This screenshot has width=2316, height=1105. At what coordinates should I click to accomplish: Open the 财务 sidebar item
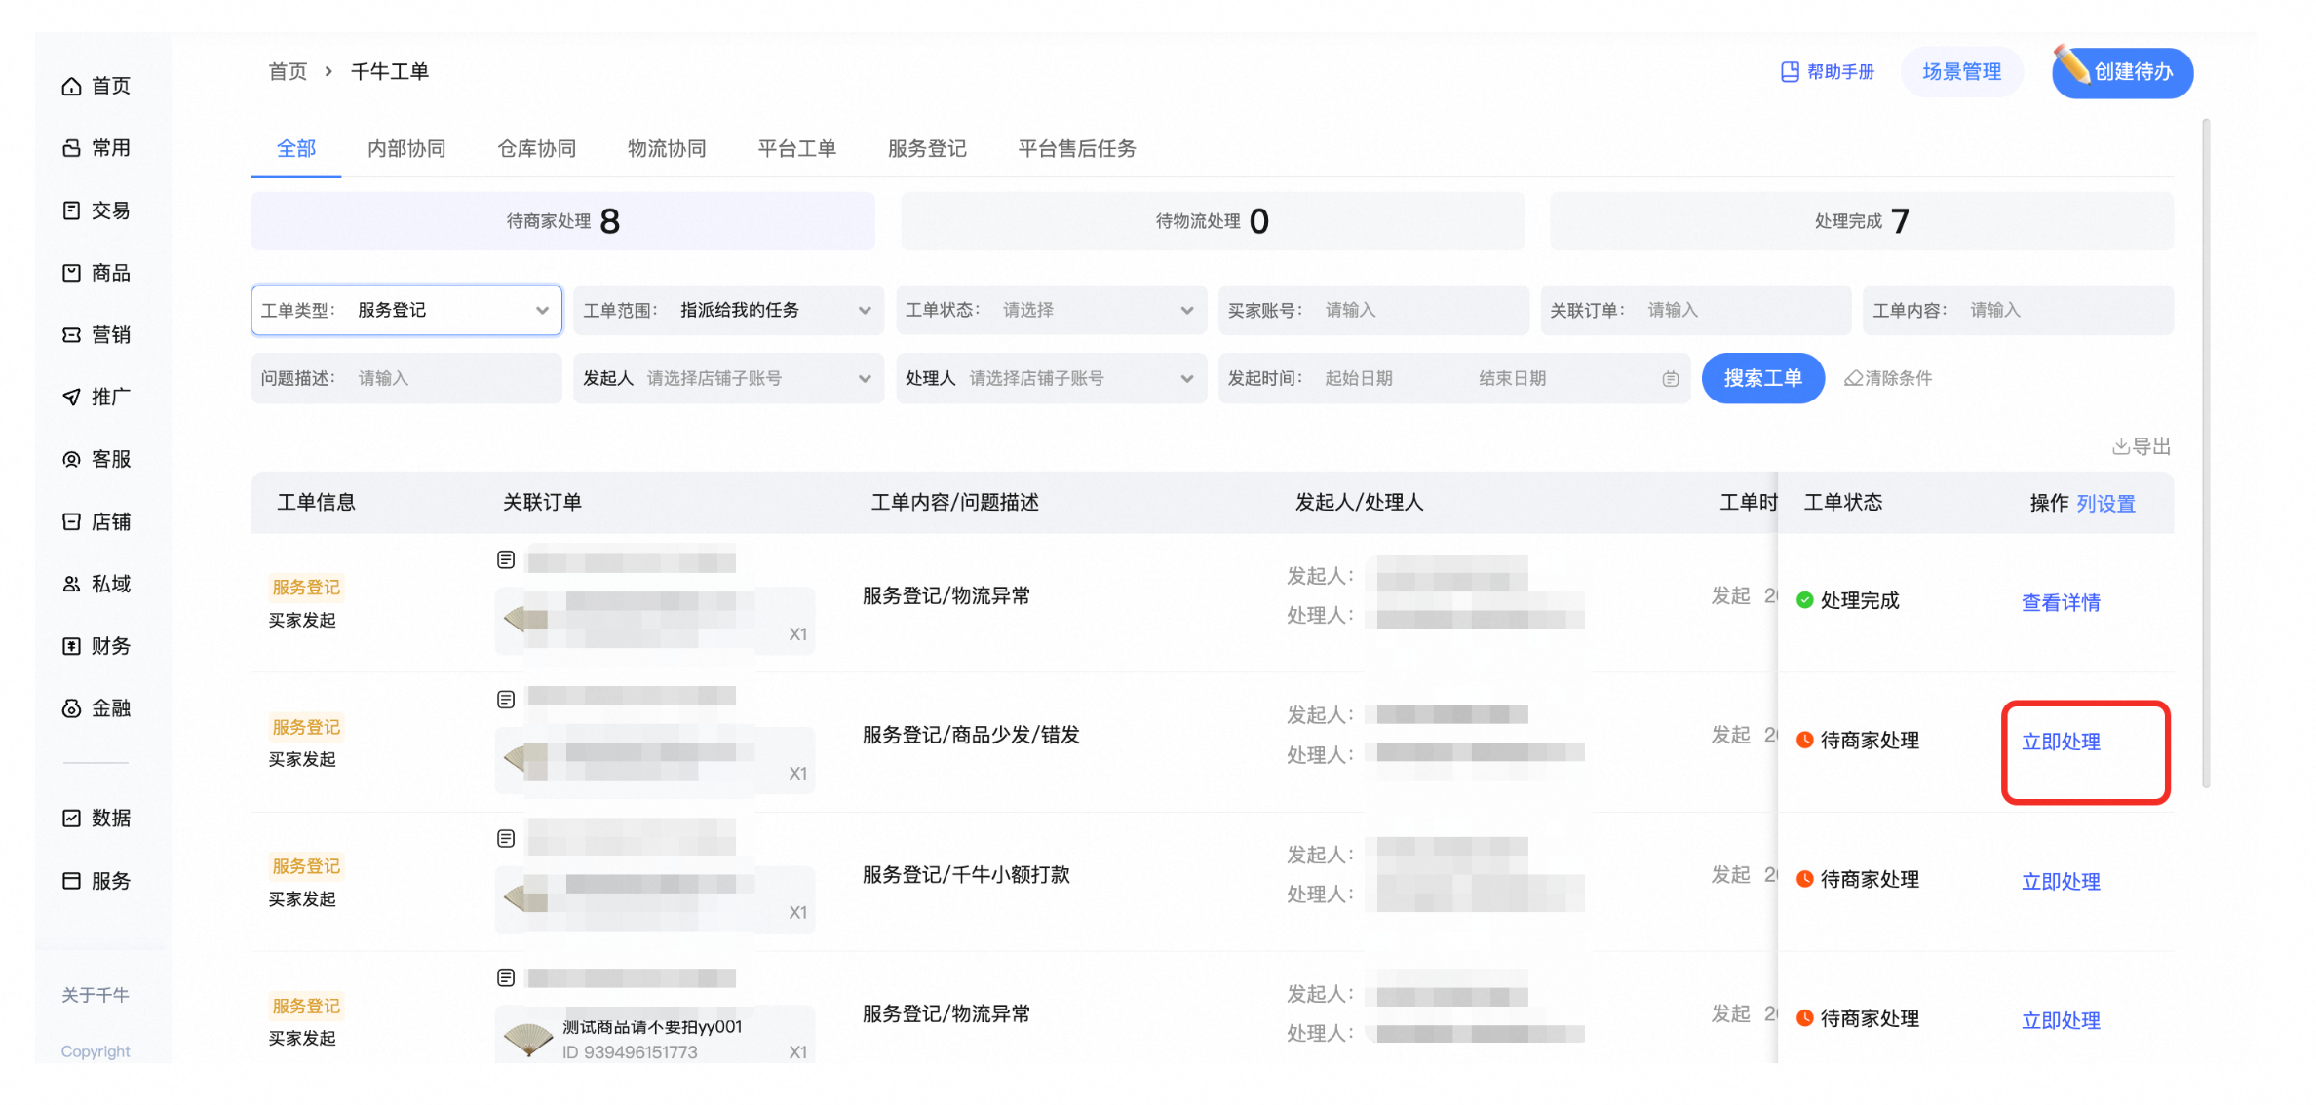tap(96, 646)
